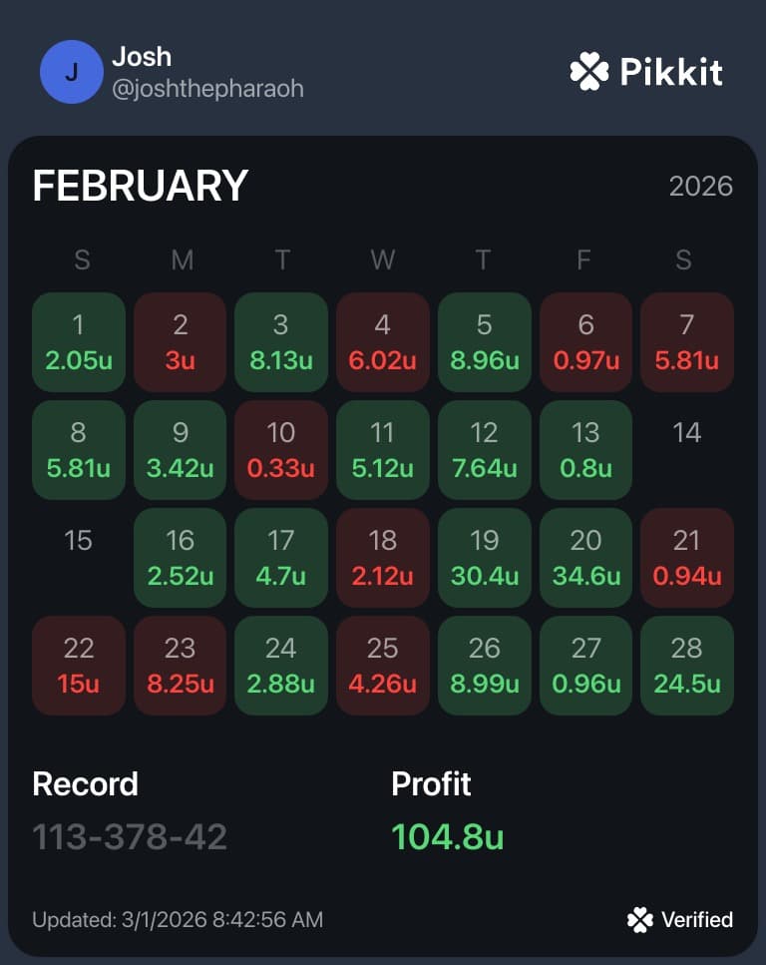Open the empty February 15 day
Viewport: 766px width, 965px height.
79,558
